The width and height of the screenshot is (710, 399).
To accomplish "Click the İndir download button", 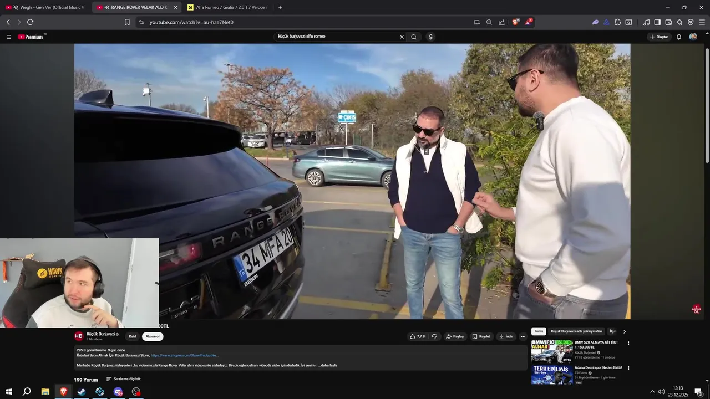I will click(x=505, y=336).
